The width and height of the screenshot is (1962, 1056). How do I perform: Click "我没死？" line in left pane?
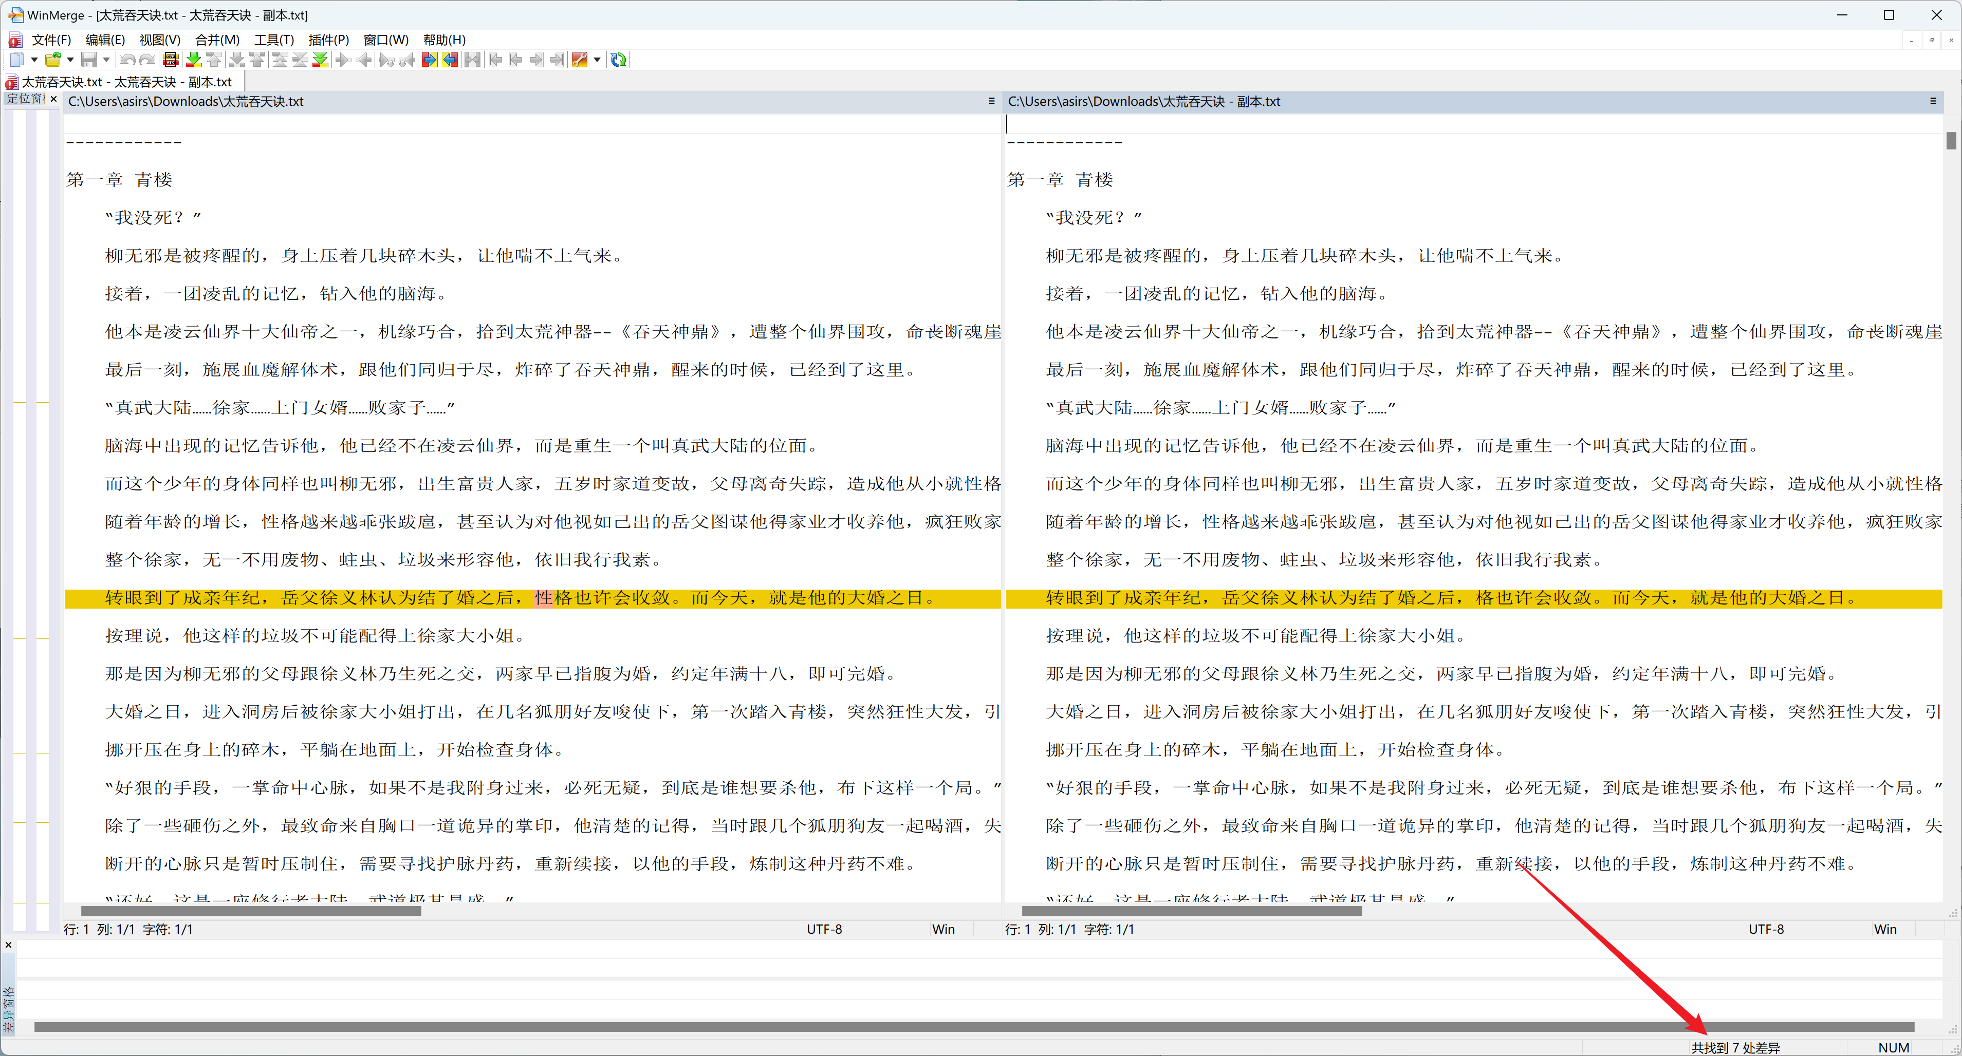point(153,218)
